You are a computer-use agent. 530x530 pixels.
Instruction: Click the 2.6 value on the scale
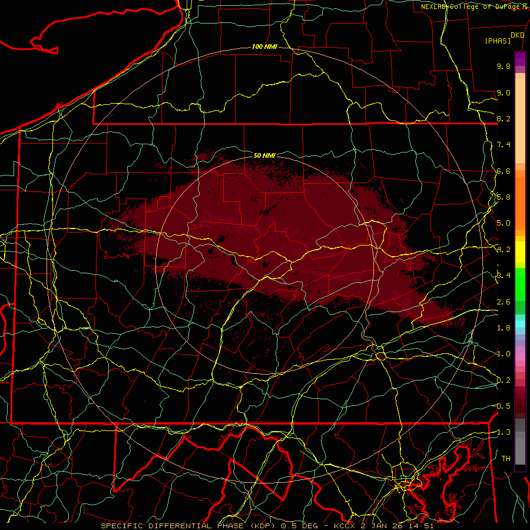[x=503, y=302]
